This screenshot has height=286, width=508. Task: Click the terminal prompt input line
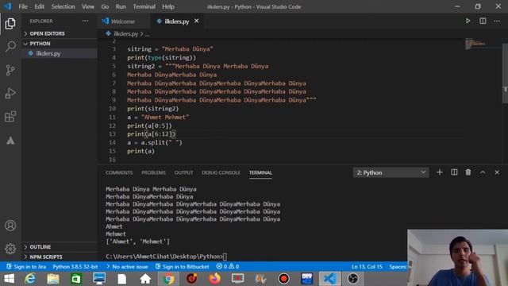tap(166, 257)
